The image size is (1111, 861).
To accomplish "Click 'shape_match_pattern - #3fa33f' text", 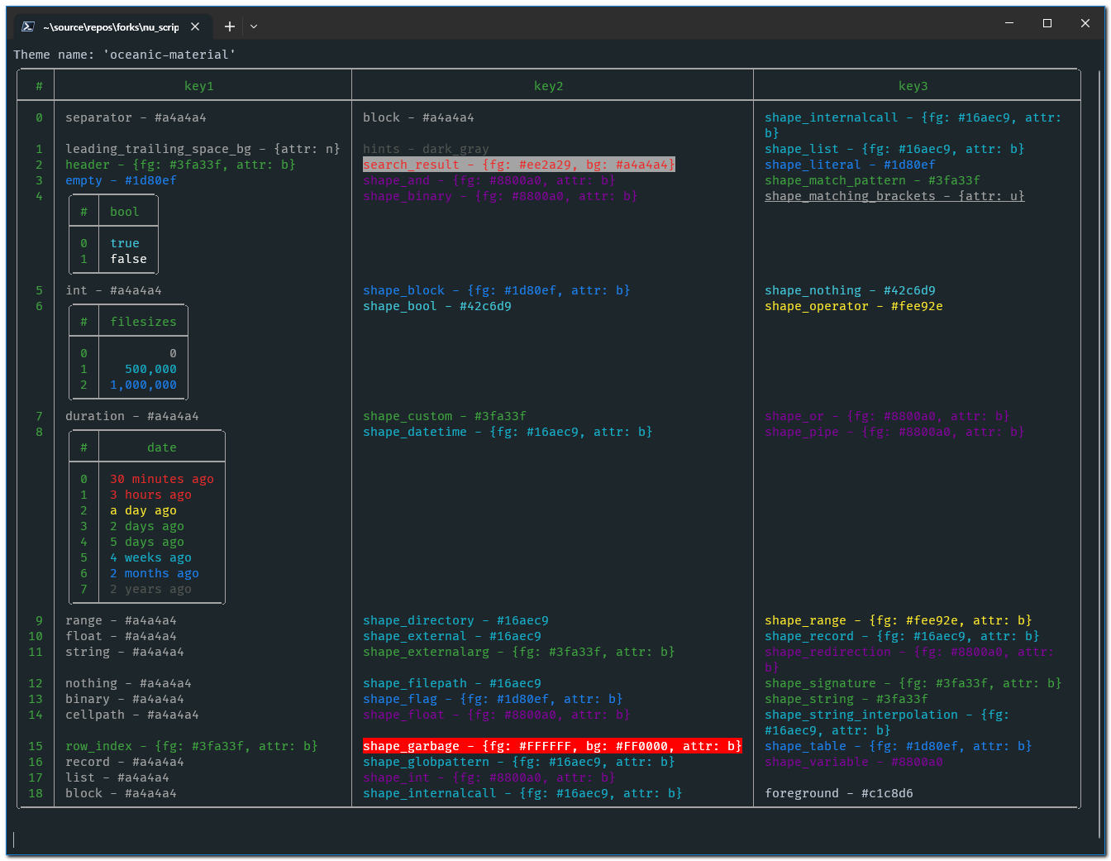I will [872, 180].
